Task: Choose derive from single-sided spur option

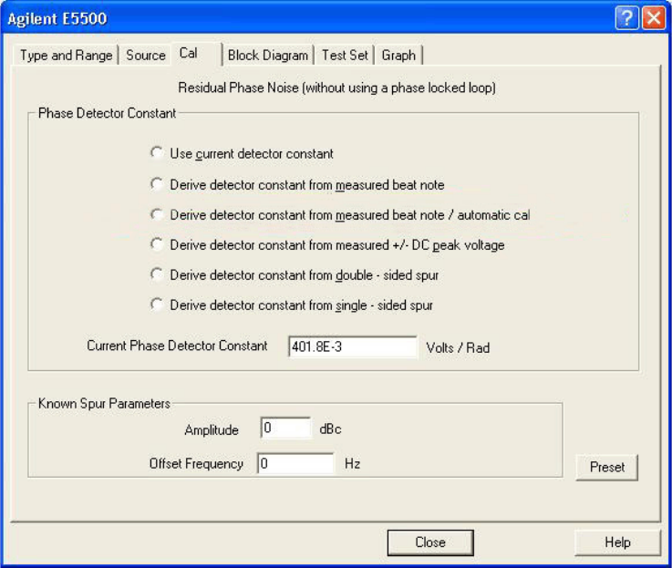Action: click(157, 305)
